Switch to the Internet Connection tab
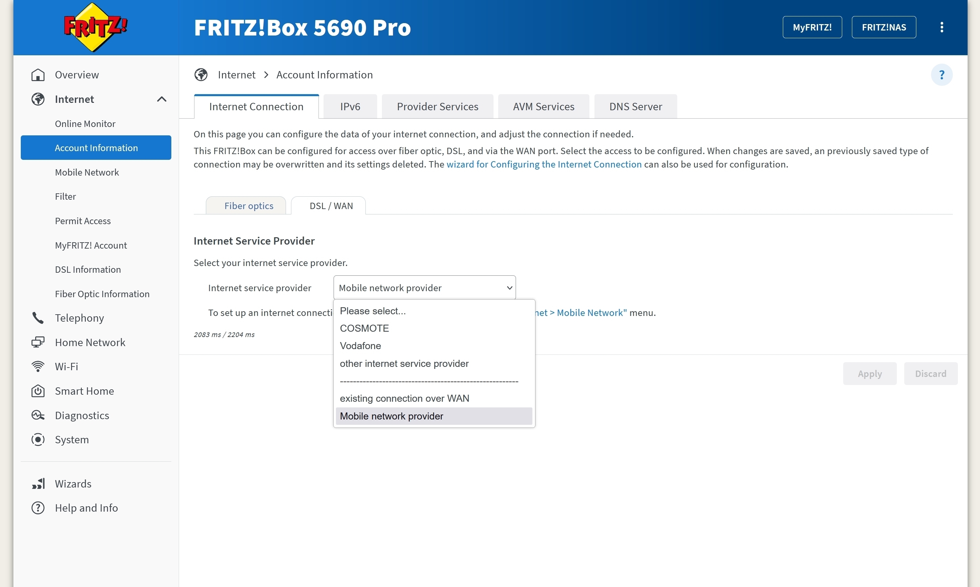The height and width of the screenshot is (587, 980). (x=256, y=107)
